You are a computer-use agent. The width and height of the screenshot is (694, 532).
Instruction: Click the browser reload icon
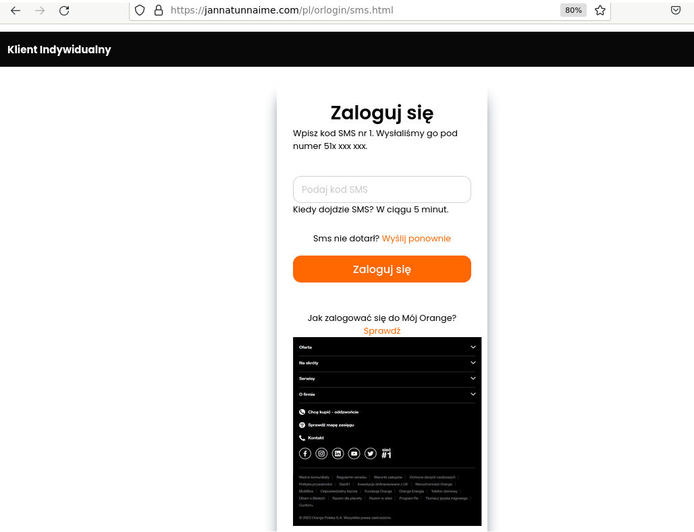click(64, 10)
